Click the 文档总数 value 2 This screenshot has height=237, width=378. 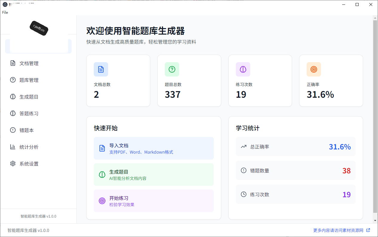point(96,94)
